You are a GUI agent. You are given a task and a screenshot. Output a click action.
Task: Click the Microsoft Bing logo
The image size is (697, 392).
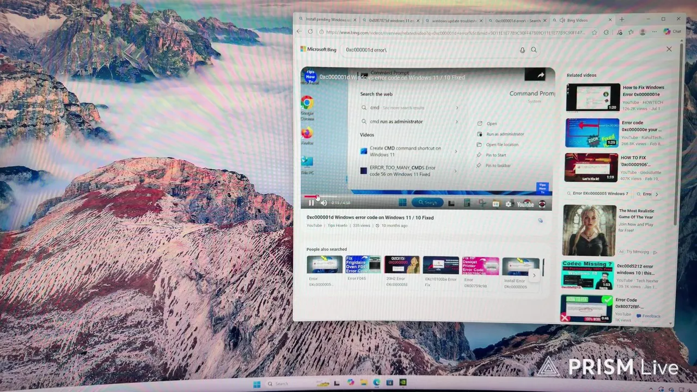click(x=319, y=50)
